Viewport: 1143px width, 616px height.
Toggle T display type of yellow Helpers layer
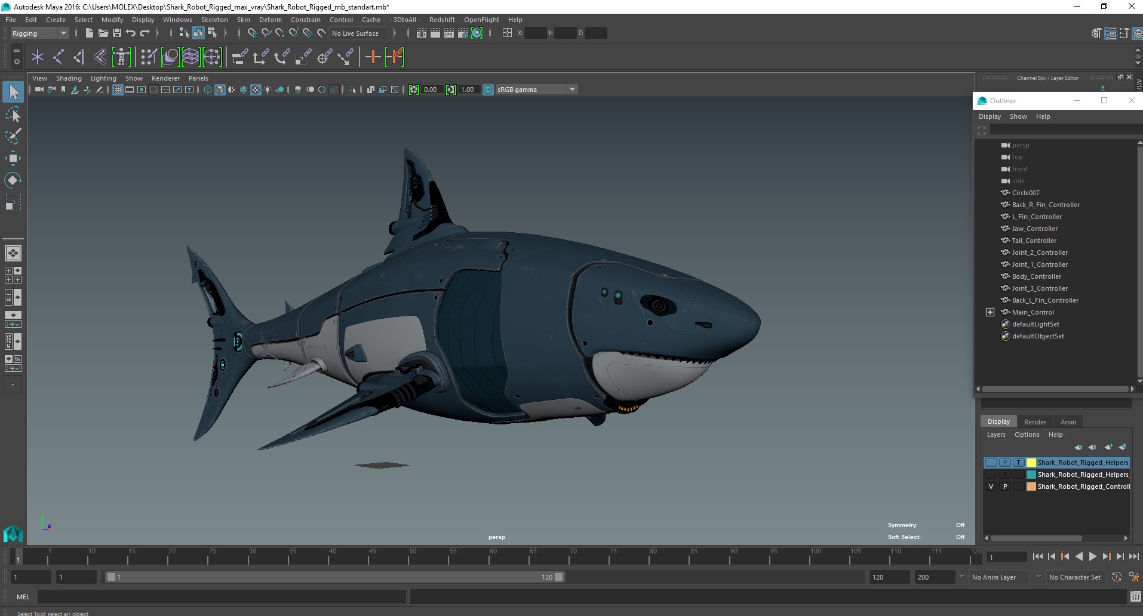coord(1019,463)
